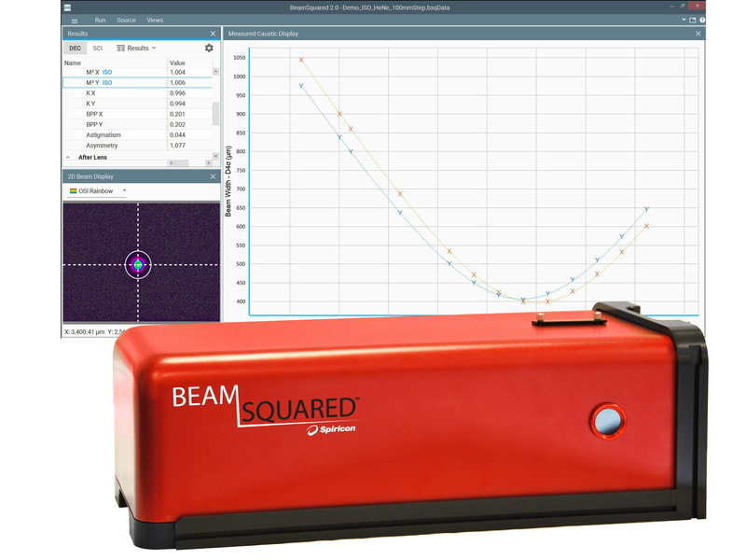Switch to SCI number format tab
The width and height of the screenshot is (746, 560).
click(98, 49)
